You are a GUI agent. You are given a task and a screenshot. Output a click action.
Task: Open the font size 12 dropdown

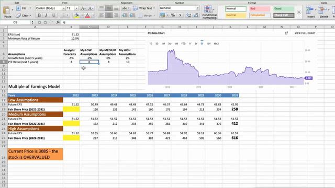[x=76, y=8]
